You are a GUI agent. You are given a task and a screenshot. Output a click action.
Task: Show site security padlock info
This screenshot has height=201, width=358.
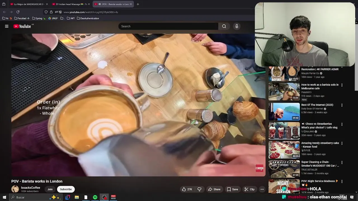[x=51, y=12]
